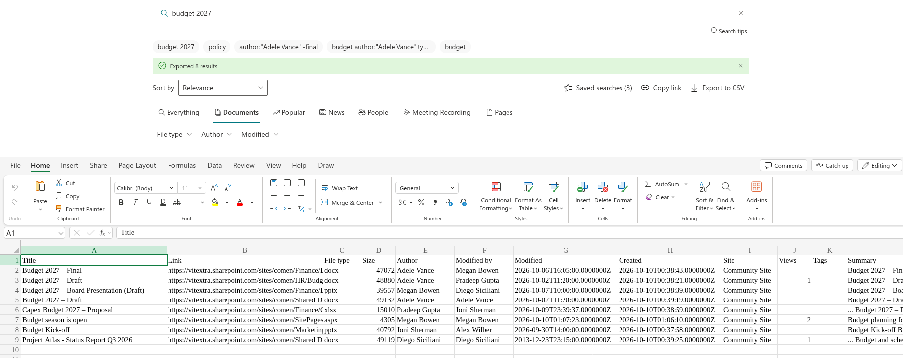
Task: Toggle Underline formatting
Action: [x=149, y=202]
